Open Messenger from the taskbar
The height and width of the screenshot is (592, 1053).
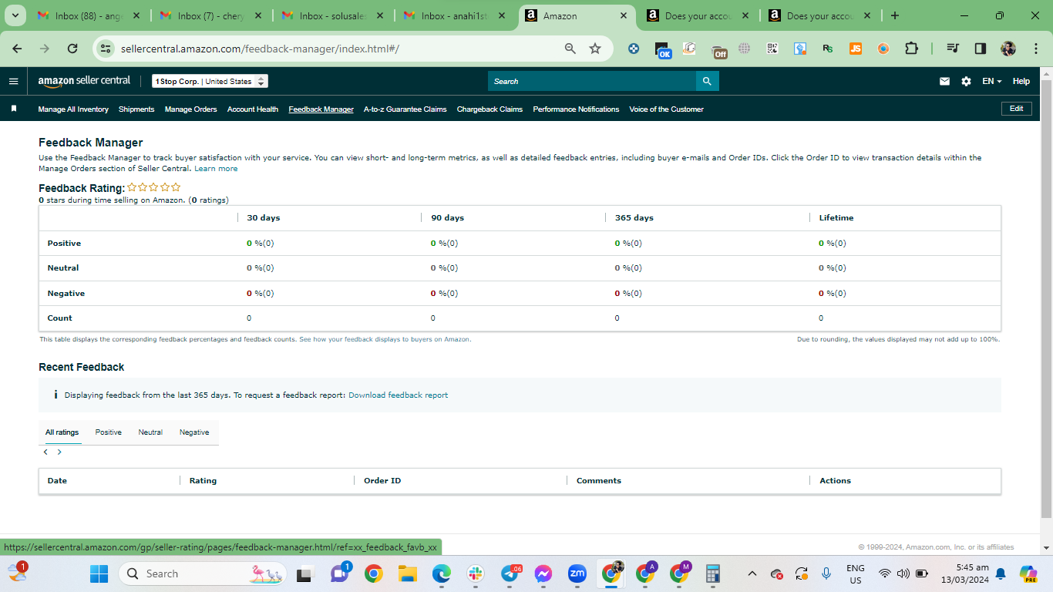pos(543,573)
